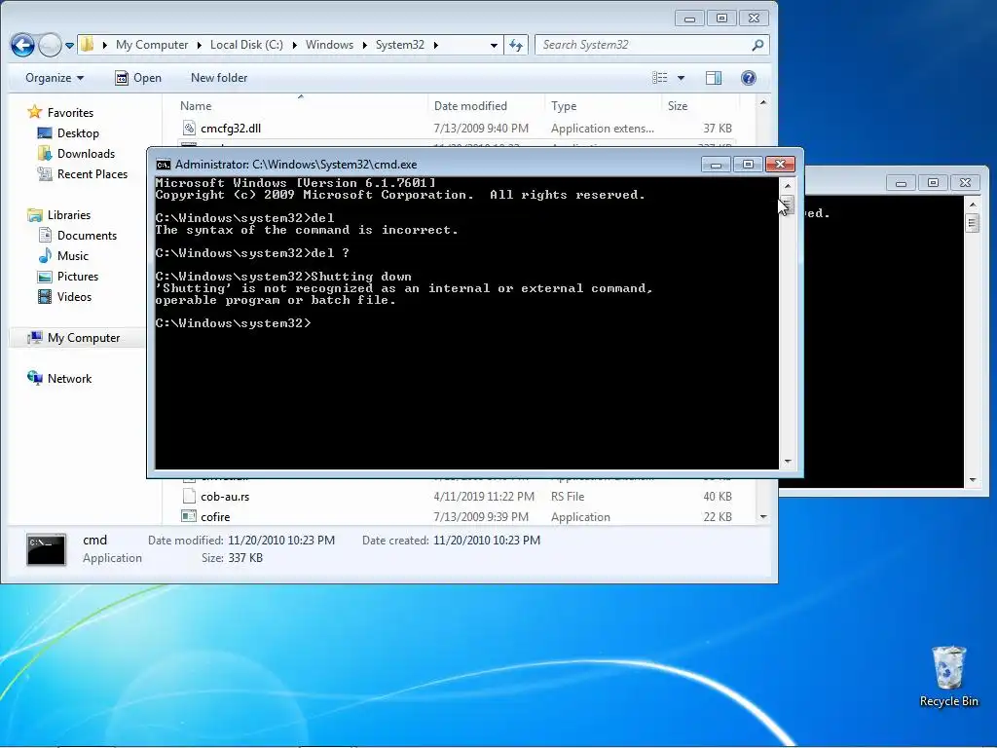
Task: Click the cmd window scroll up arrow
Action: pyautogui.click(x=788, y=186)
